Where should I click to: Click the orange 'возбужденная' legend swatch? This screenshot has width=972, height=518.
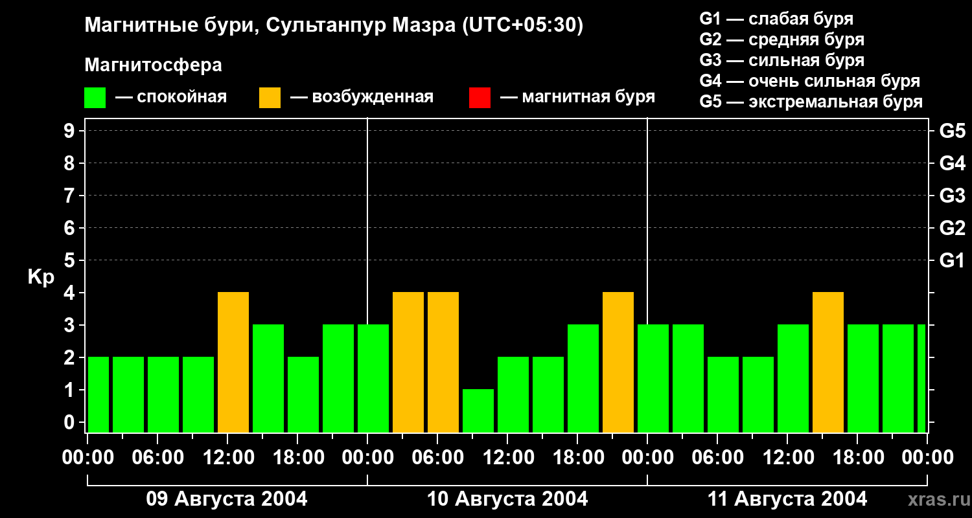(x=270, y=98)
